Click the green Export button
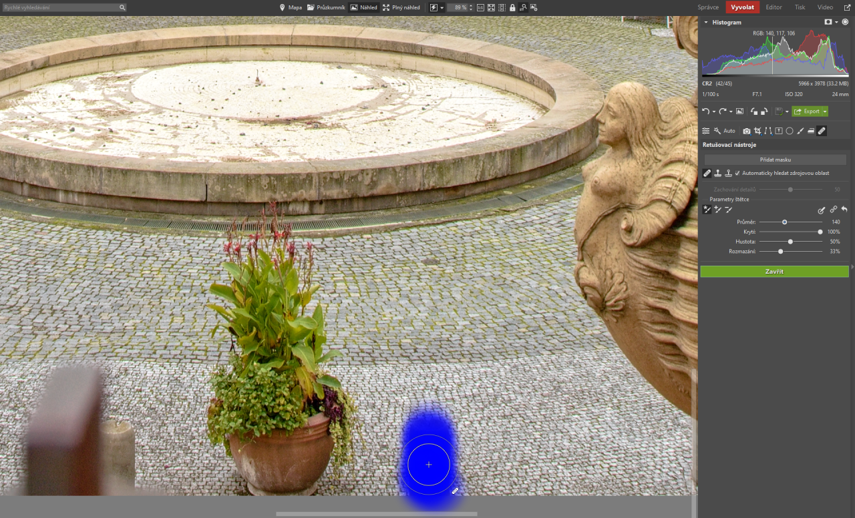This screenshot has height=518, width=855. click(807, 111)
